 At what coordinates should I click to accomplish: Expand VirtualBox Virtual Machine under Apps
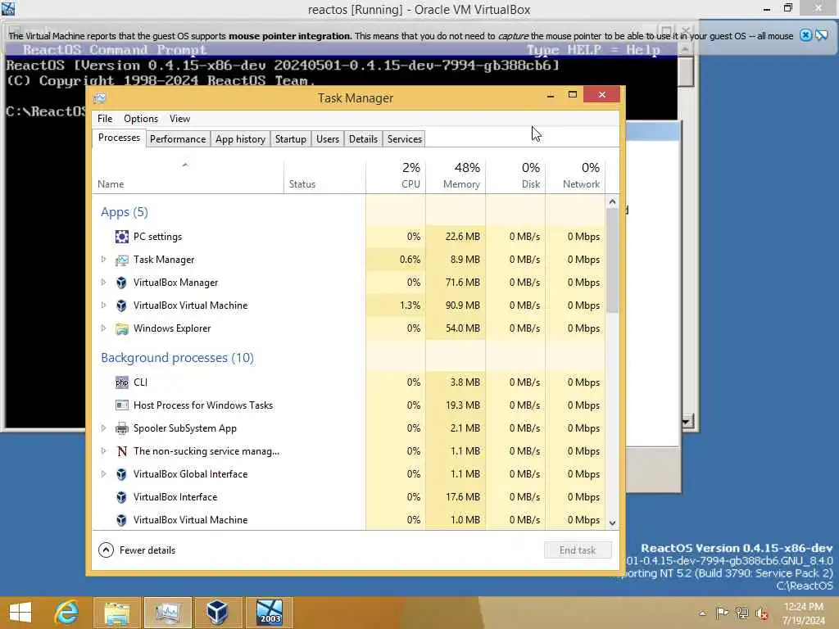tap(104, 305)
